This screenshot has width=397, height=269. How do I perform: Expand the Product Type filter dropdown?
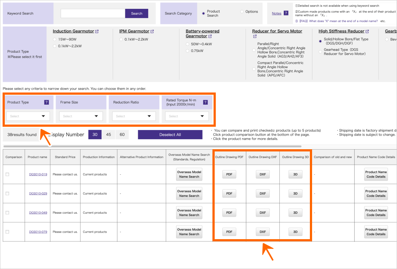[28, 116]
